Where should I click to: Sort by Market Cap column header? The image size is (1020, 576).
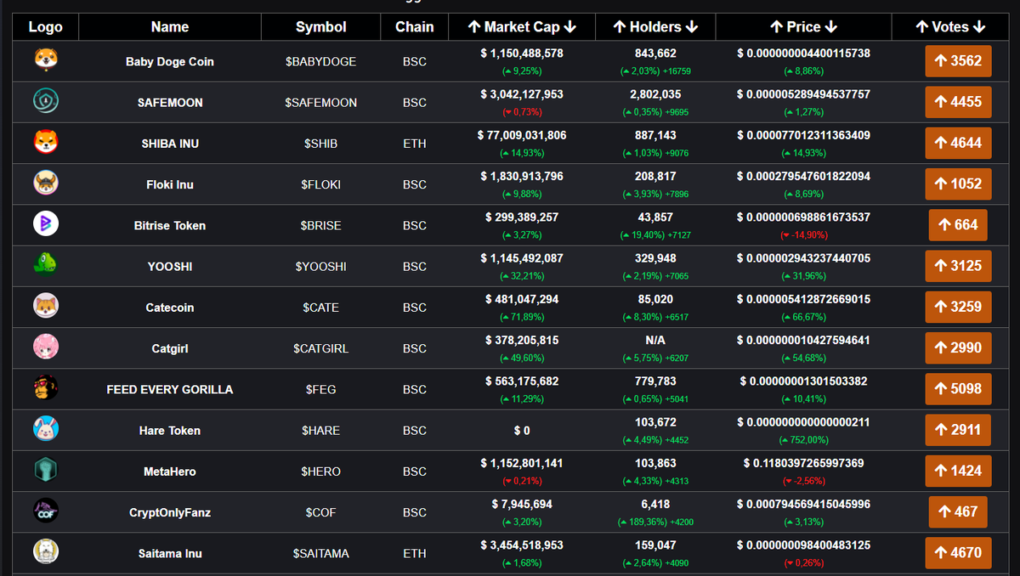pyautogui.click(x=522, y=27)
